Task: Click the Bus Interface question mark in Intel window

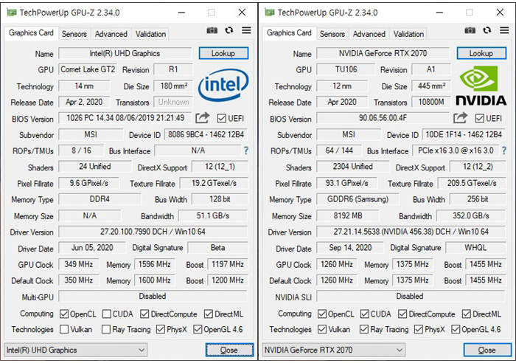Action: tap(246, 151)
